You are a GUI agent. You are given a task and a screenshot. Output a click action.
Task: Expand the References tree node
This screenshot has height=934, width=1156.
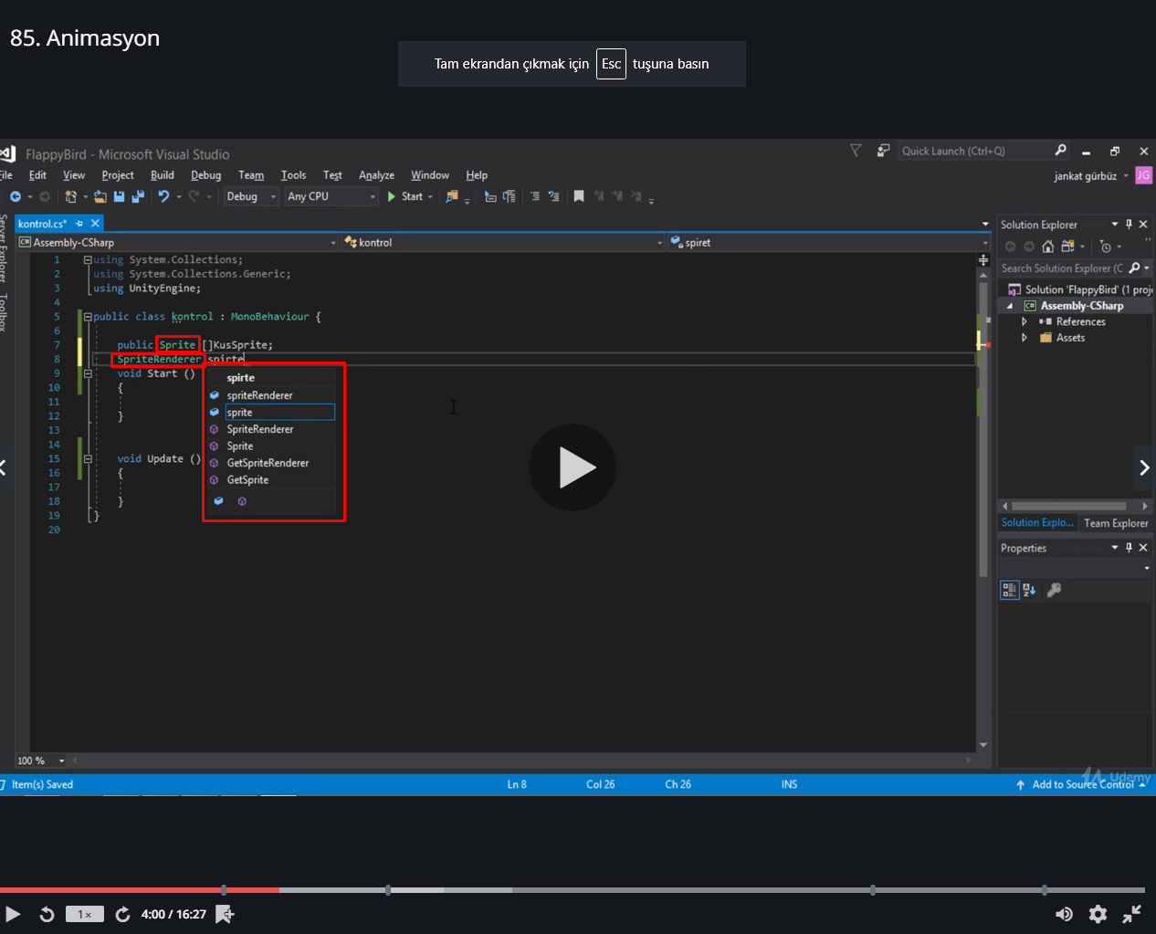point(1025,322)
